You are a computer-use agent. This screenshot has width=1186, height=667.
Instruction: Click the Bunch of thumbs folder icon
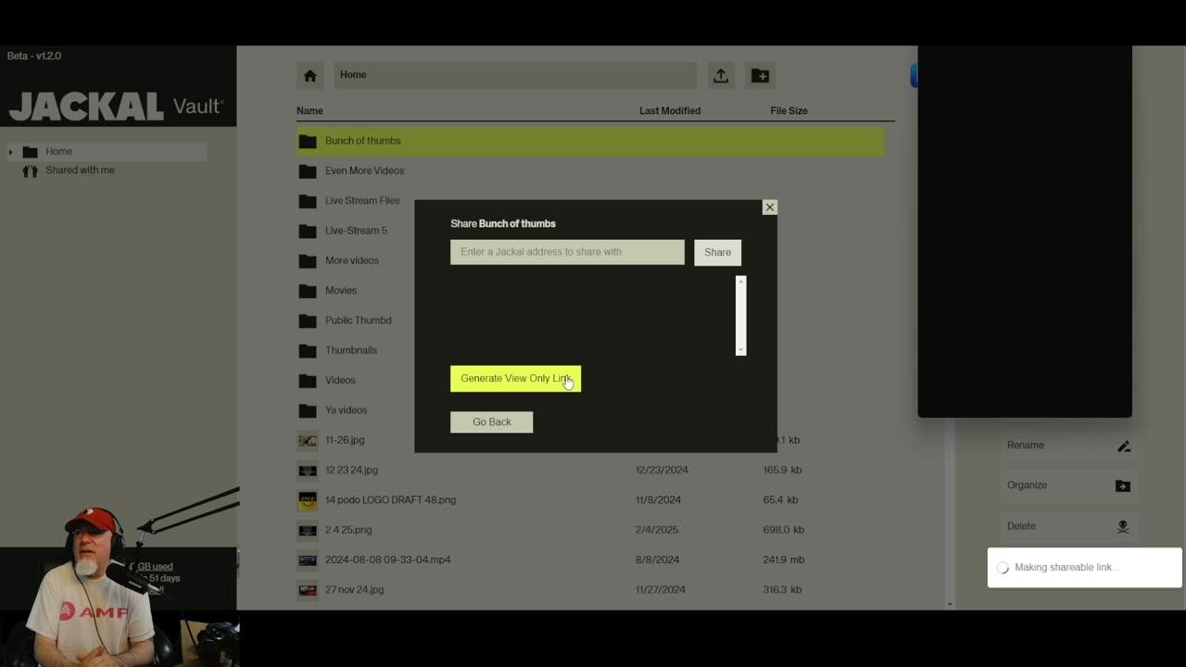pos(308,142)
